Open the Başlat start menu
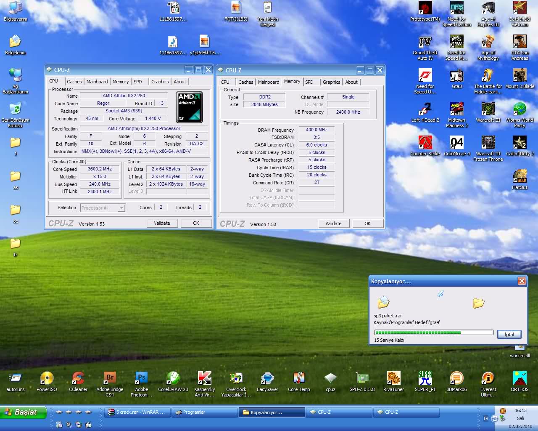The height and width of the screenshot is (431, 538). tap(23, 412)
